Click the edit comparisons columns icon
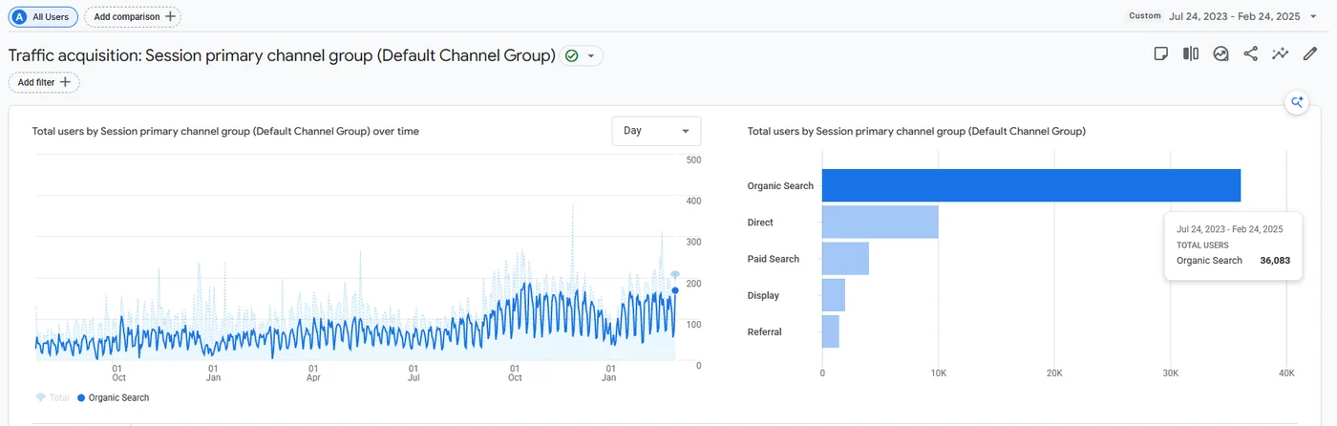1337x426 pixels. tap(1191, 54)
